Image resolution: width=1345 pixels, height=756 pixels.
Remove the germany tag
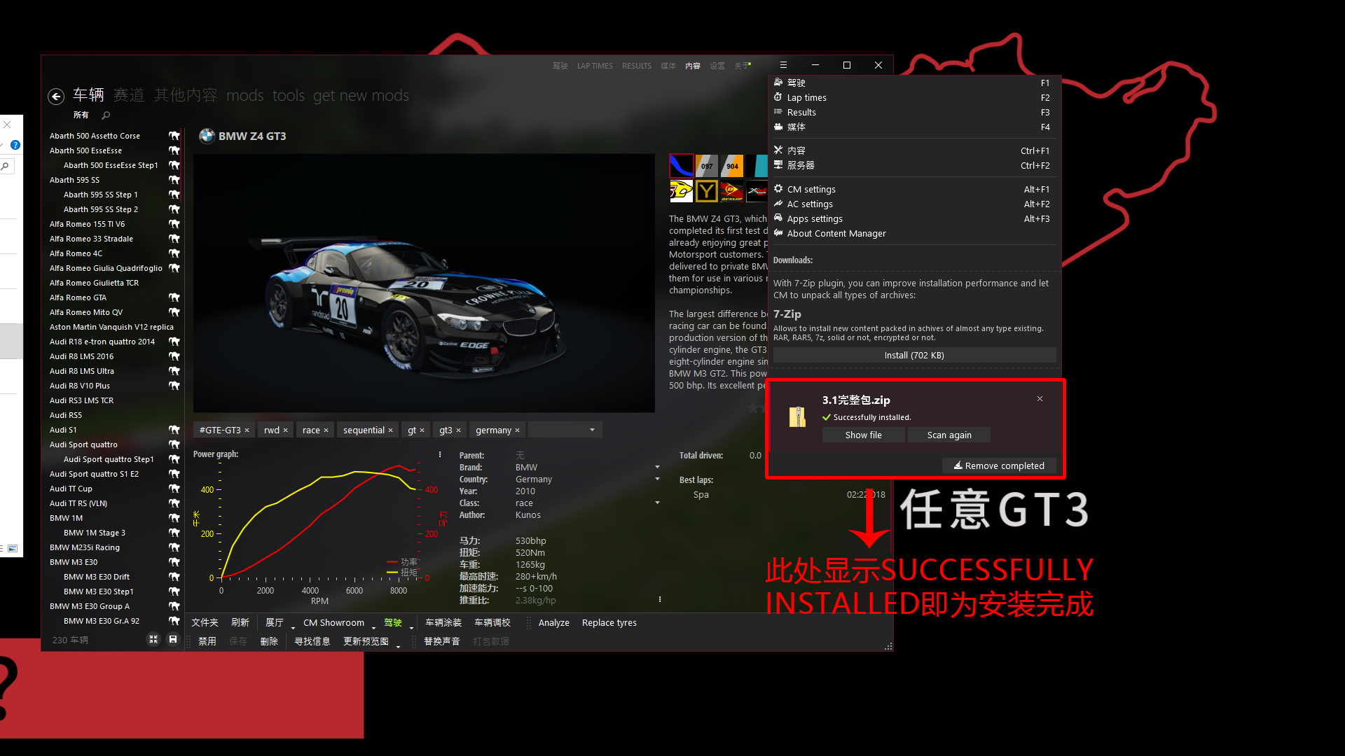pyautogui.click(x=517, y=430)
